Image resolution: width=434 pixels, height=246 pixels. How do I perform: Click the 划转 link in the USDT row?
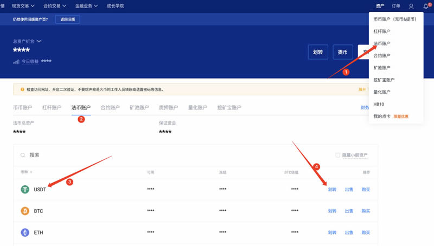pyautogui.click(x=332, y=190)
